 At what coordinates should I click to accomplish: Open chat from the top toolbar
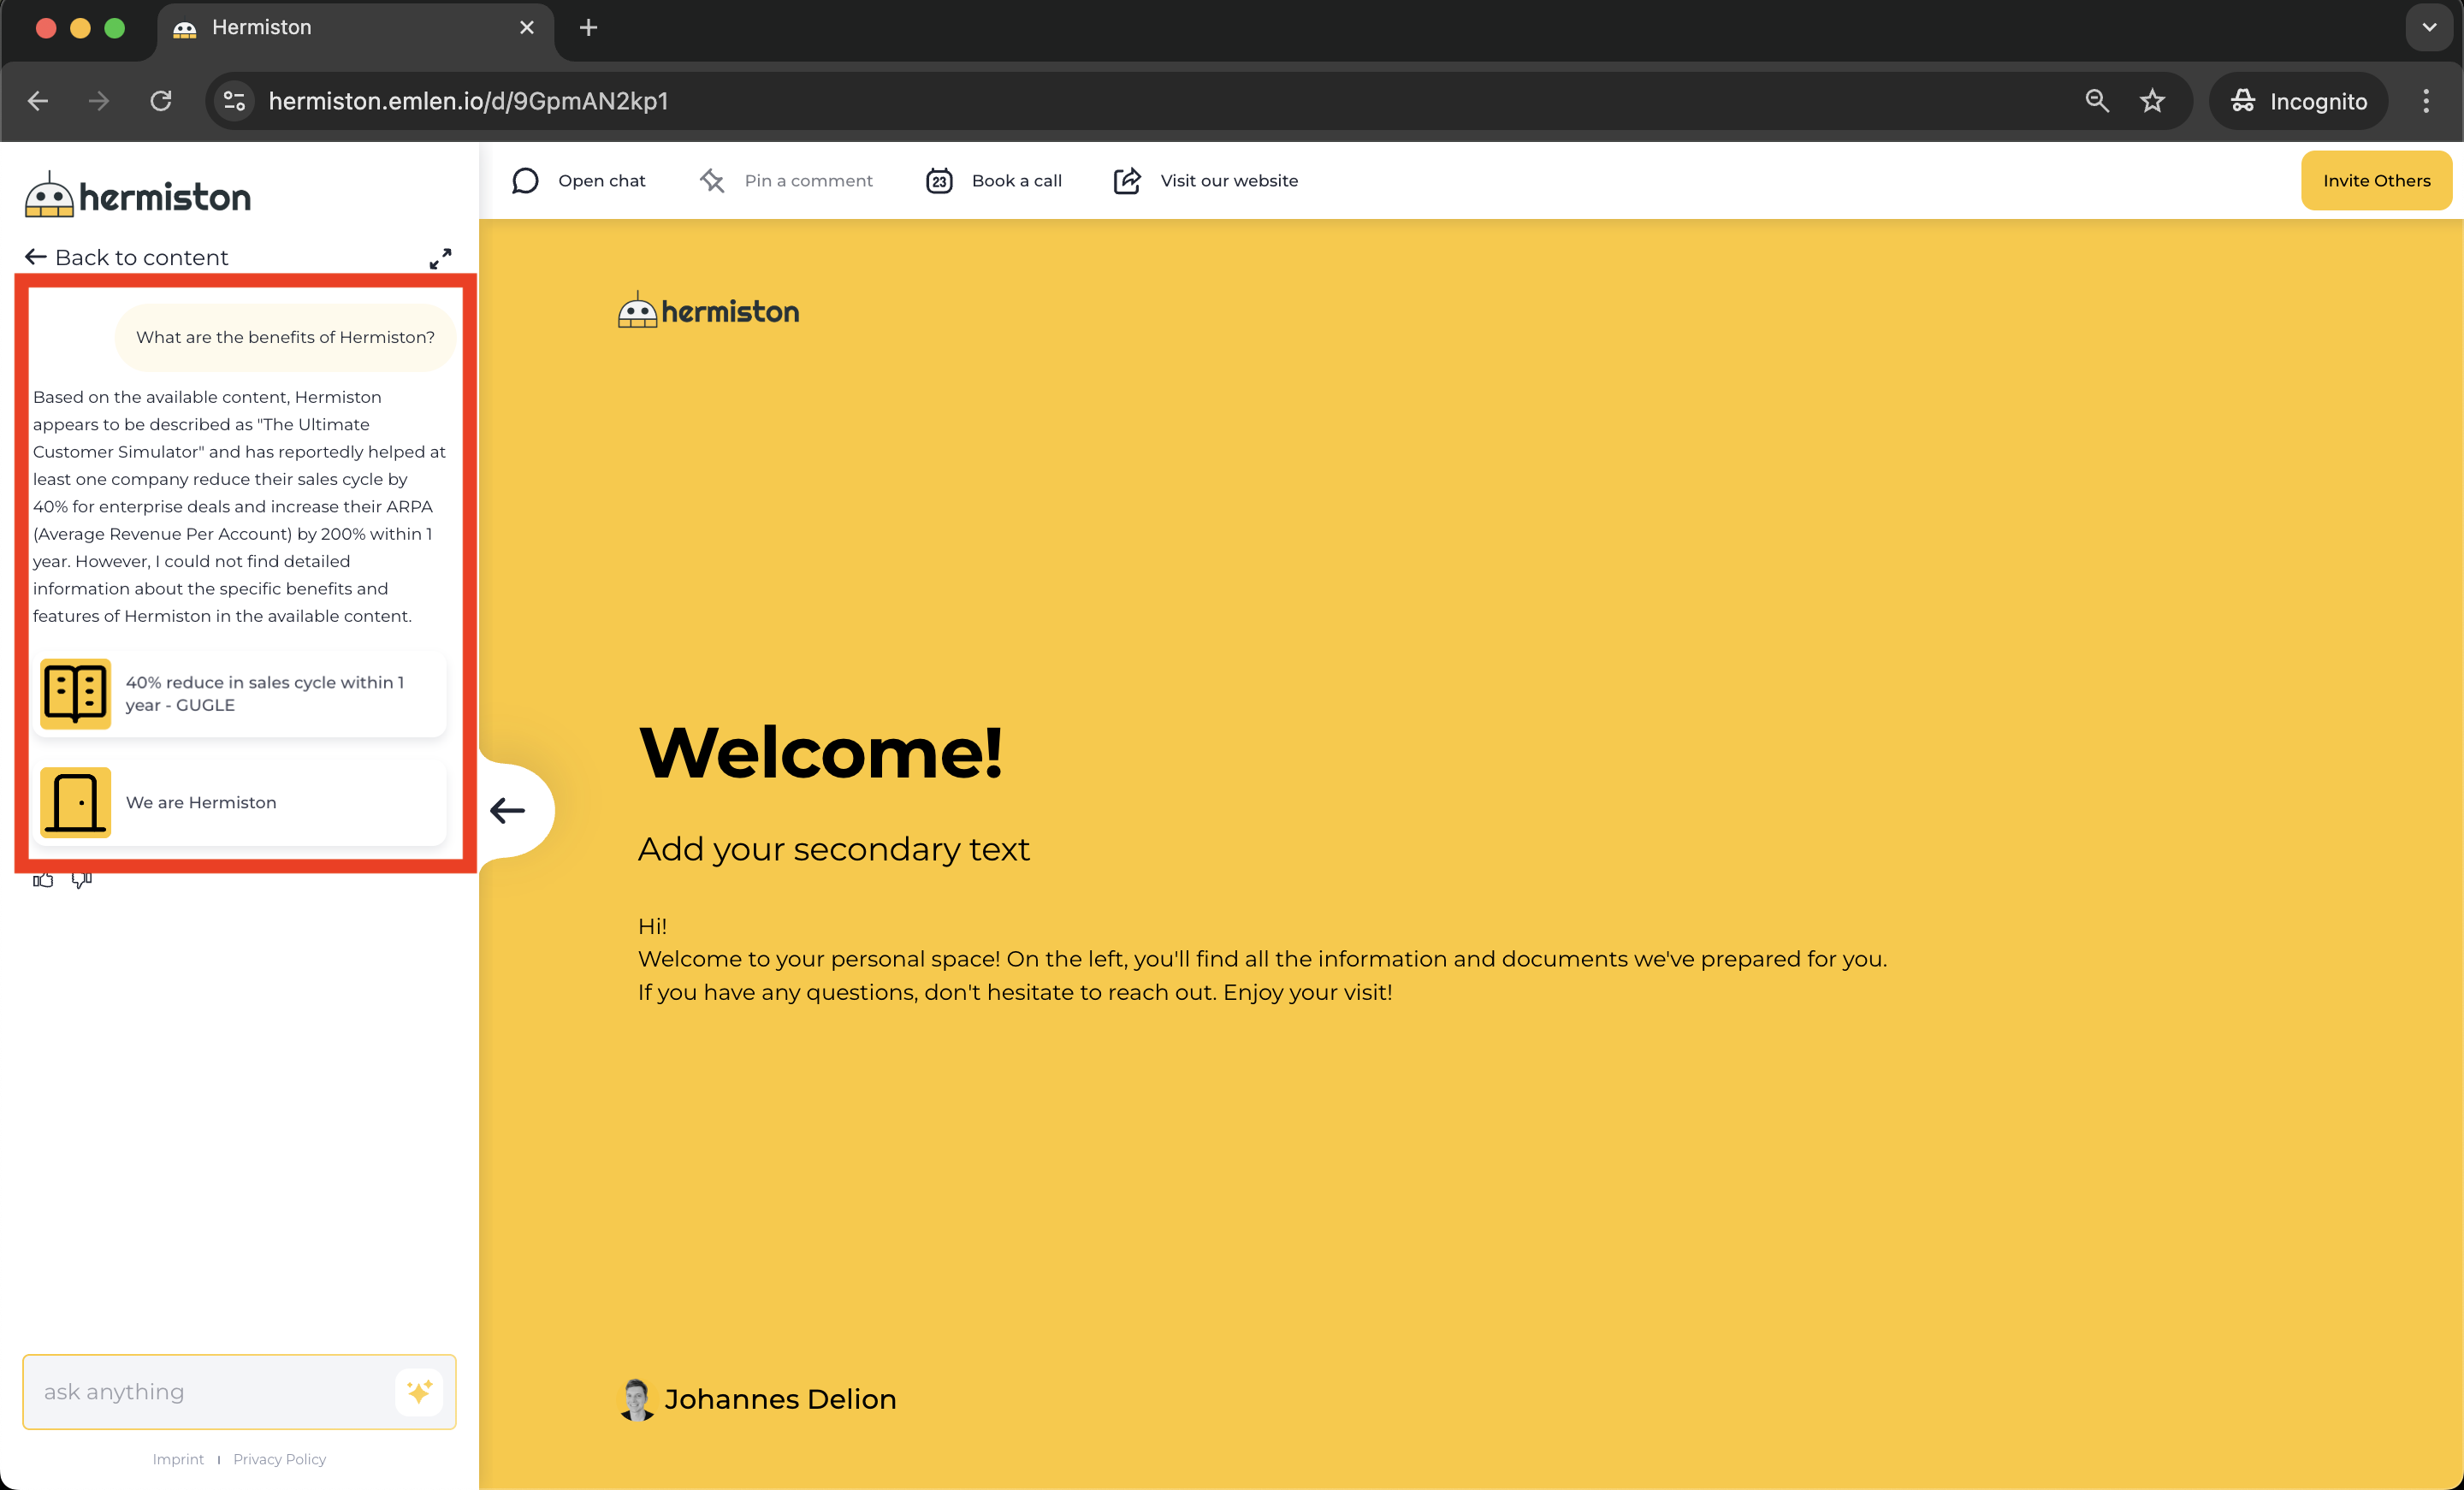[x=579, y=181]
